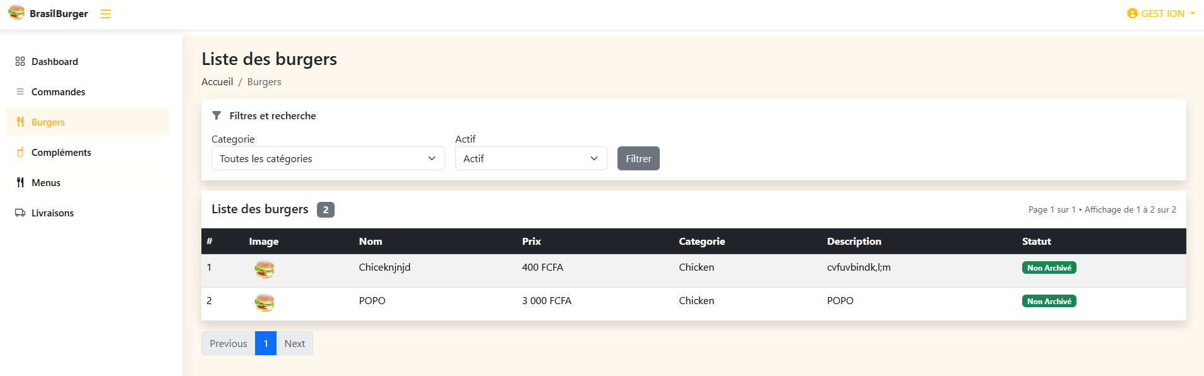Click the Menus fork and knife icon
Image resolution: width=1204 pixels, height=376 pixels.
(20, 182)
